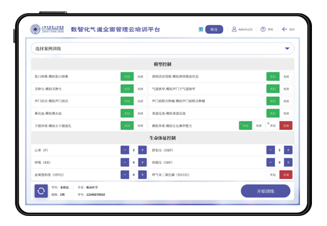Turn off 张口困难 with 关闭
Image resolution: width=327 pixels, height=226 pixels.
click(x=140, y=77)
